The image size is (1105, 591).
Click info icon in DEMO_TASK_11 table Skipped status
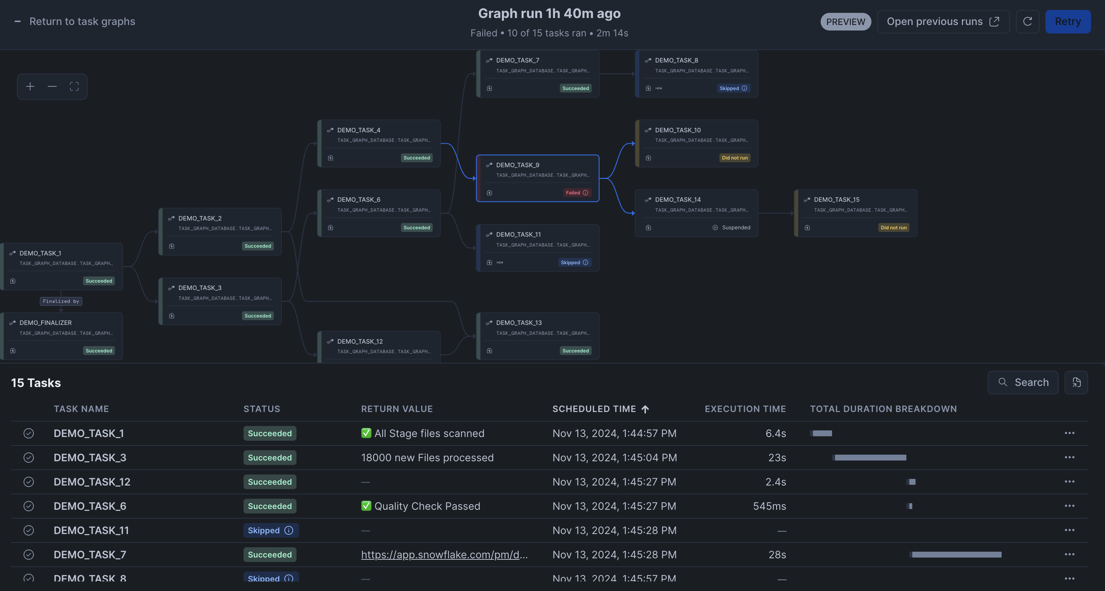289,530
